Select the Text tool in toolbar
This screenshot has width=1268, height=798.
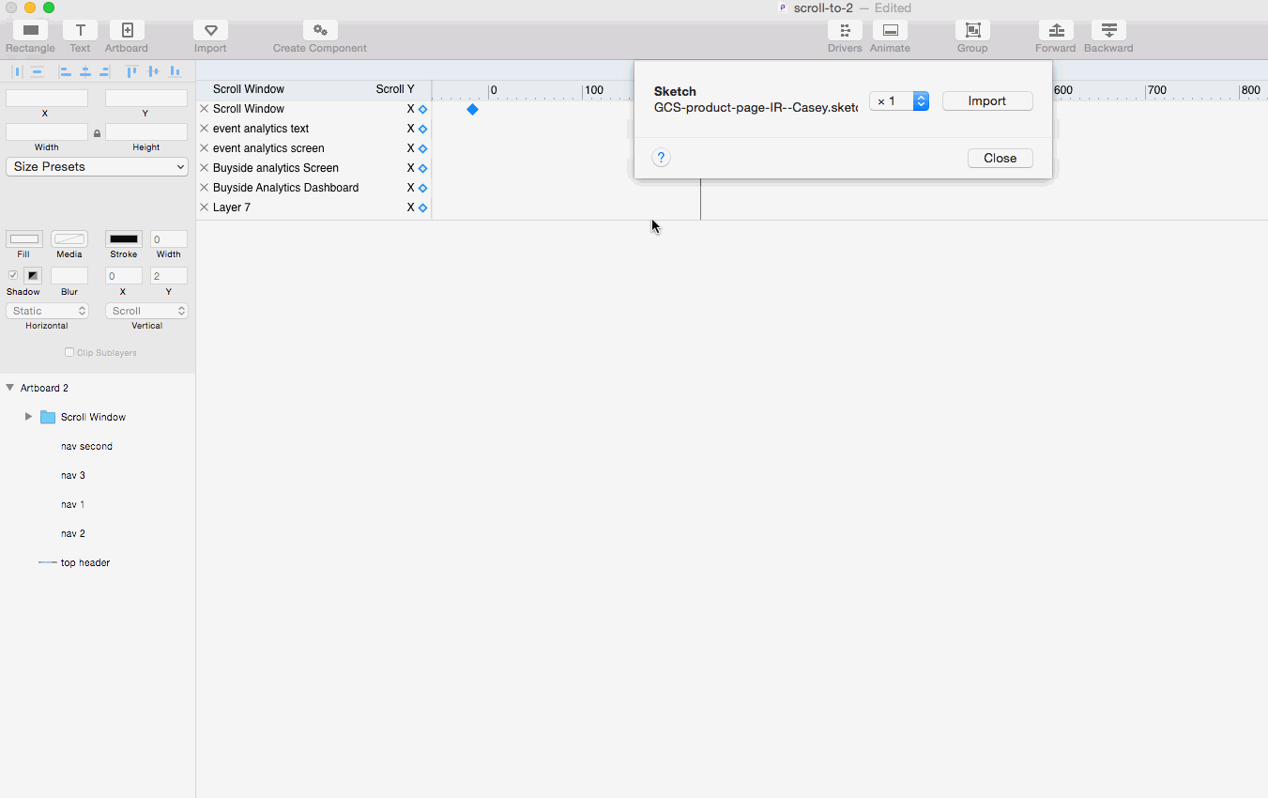pos(80,30)
